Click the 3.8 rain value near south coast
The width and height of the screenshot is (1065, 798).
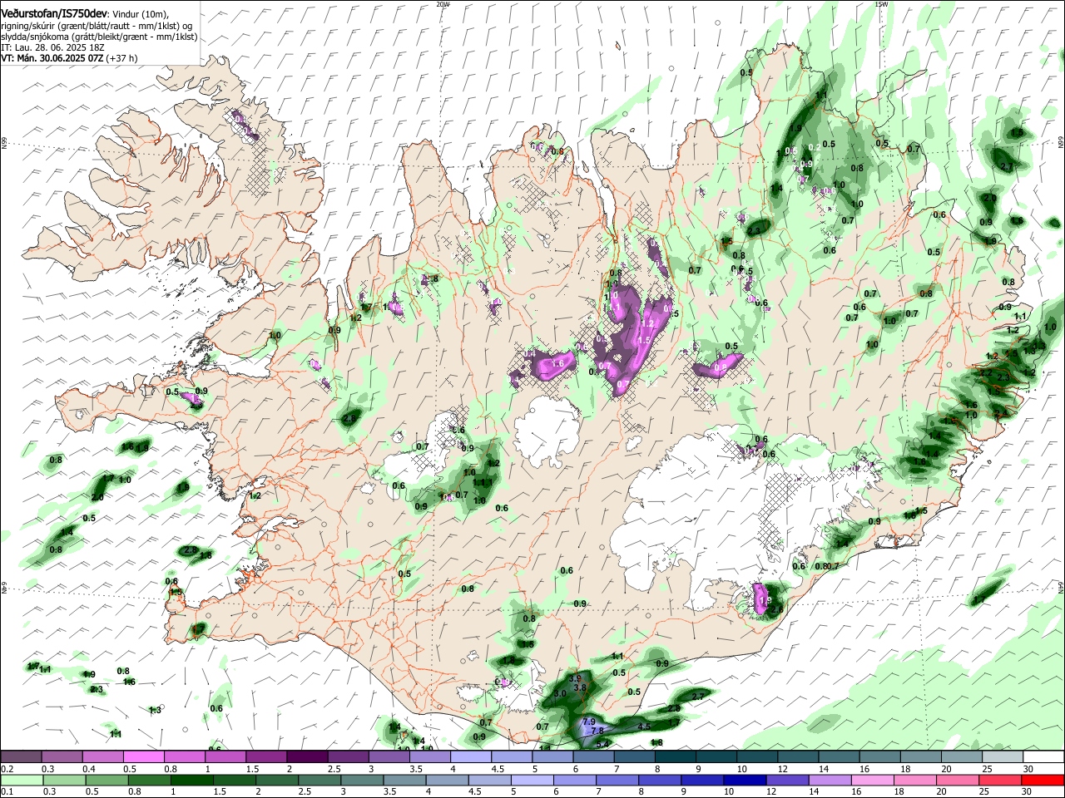pyautogui.click(x=581, y=688)
